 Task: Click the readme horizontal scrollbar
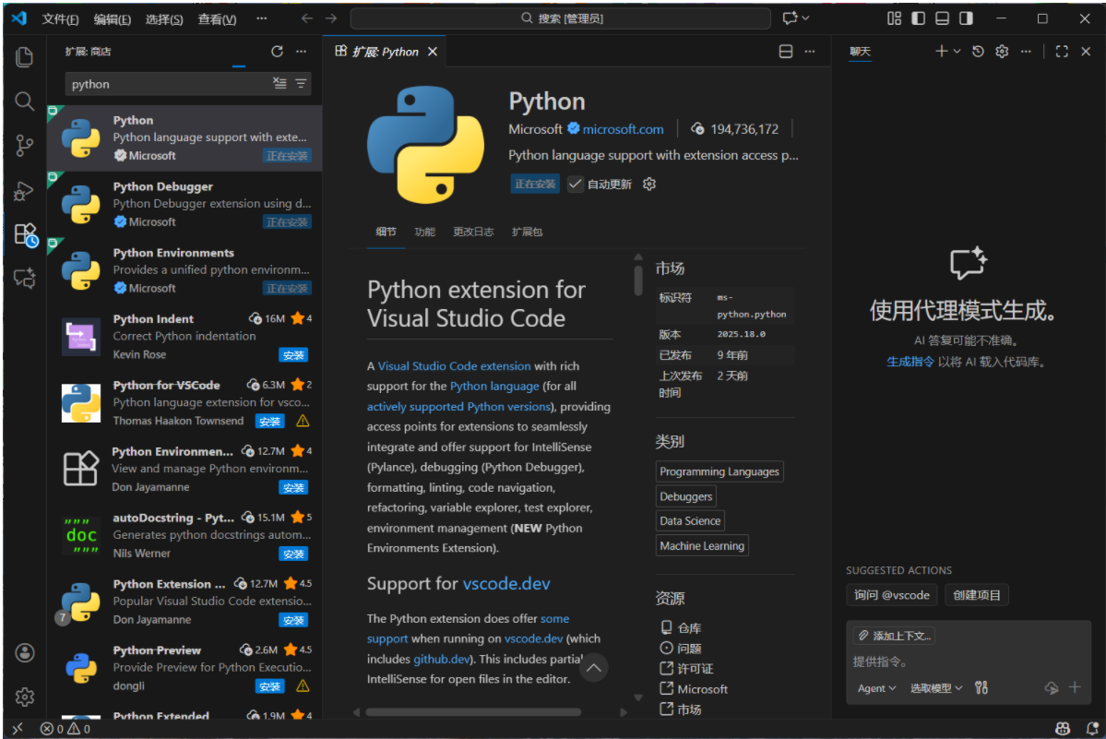473,712
